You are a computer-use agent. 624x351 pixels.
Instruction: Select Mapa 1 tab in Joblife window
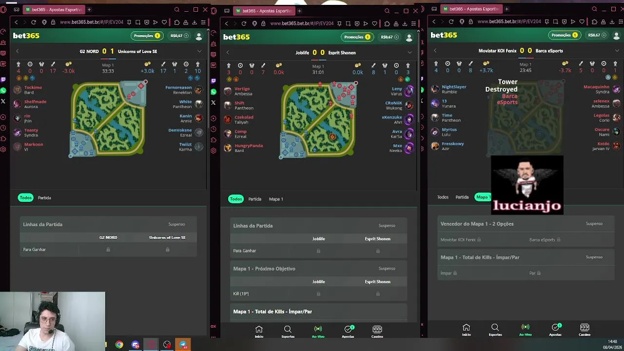pyautogui.click(x=276, y=199)
